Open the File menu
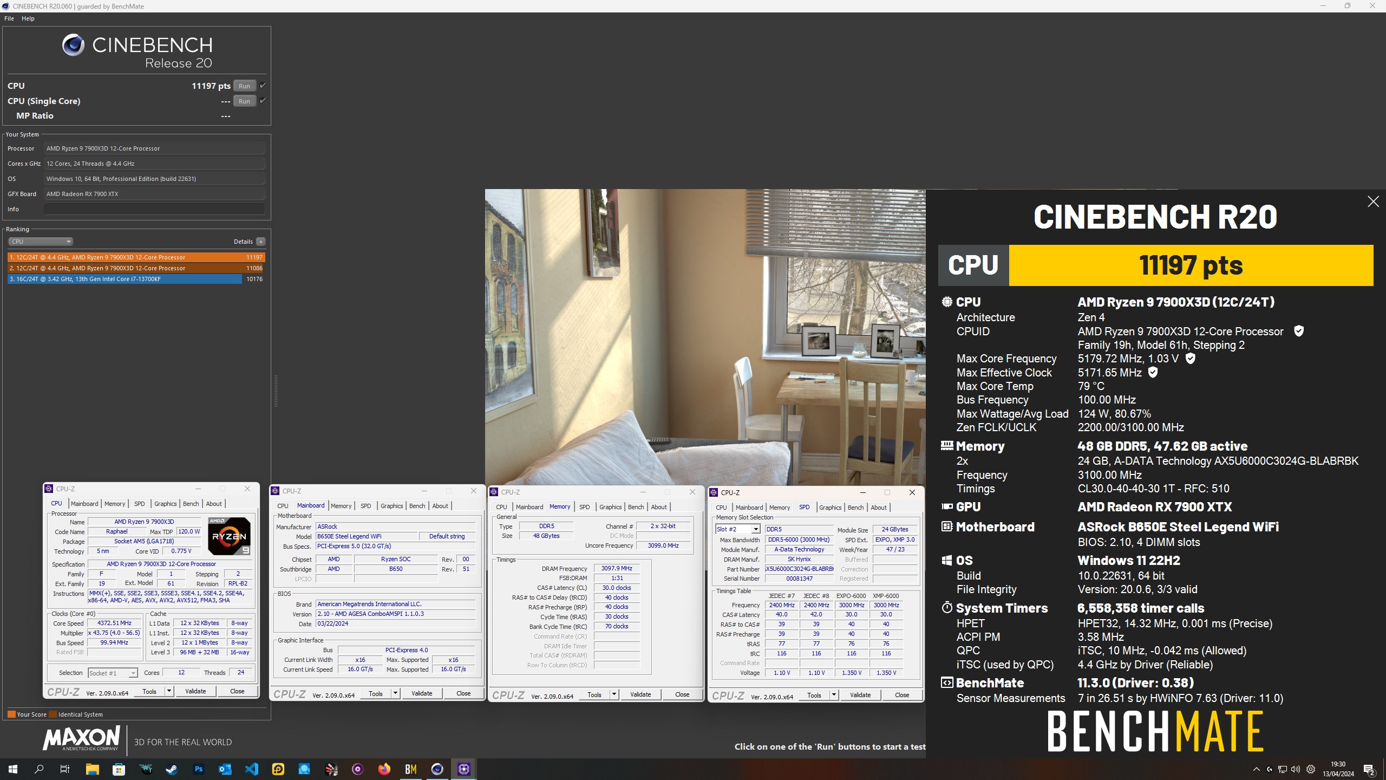Image resolution: width=1386 pixels, height=780 pixels. pos(9,18)
